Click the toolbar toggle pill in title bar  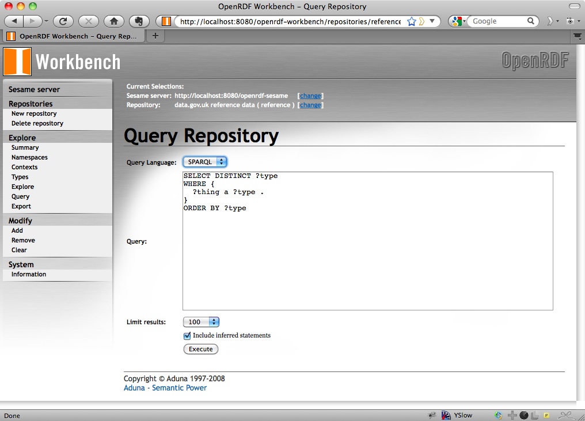tap(575, 6)
